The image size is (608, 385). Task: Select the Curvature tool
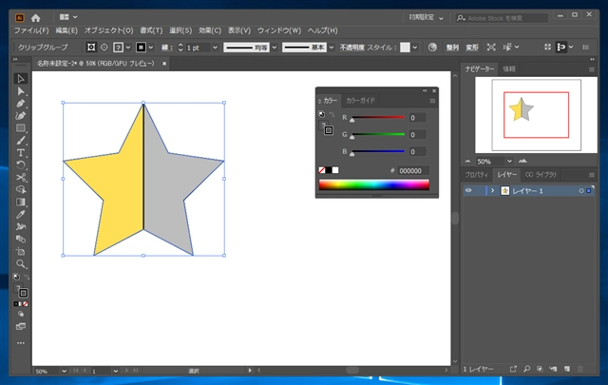click(21, 116)
